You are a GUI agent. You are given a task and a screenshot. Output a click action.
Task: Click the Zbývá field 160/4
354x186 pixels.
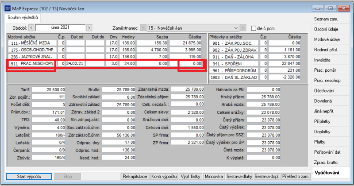(x=48, y=158)
